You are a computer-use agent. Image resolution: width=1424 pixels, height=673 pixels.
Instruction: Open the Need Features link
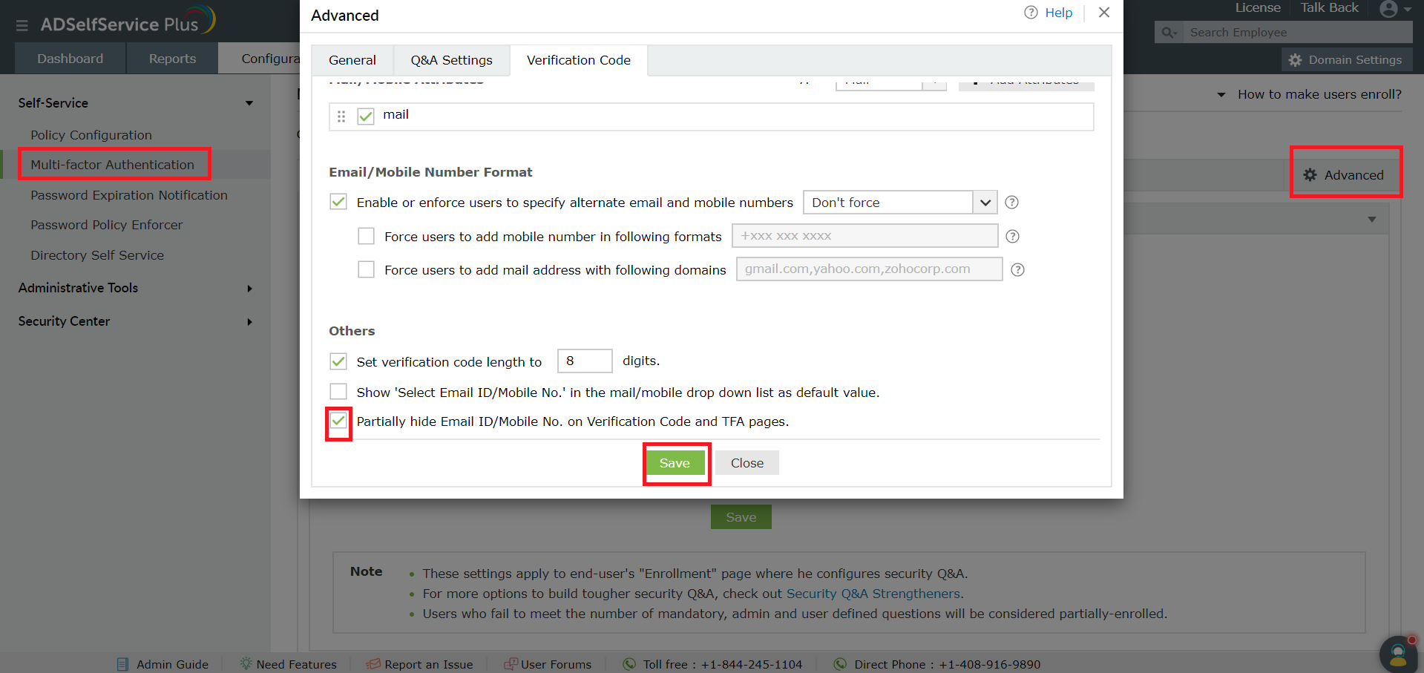click(297, 665)
